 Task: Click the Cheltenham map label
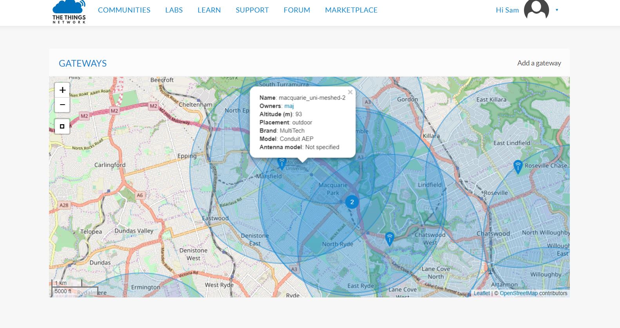point(196,105)
